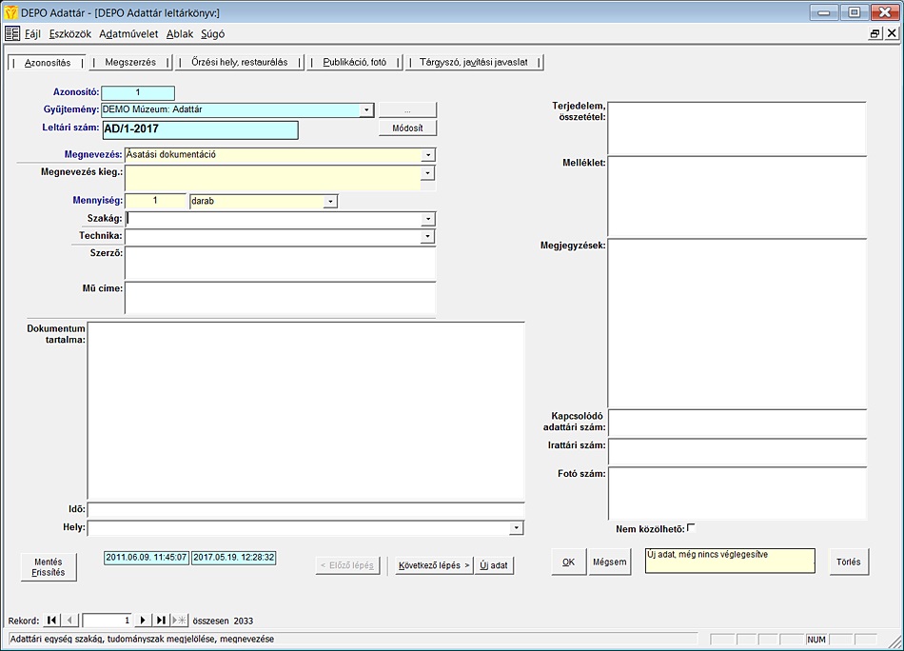Click the DEPO app icon in title bar
904x651 pixels.
coord(11,11)
